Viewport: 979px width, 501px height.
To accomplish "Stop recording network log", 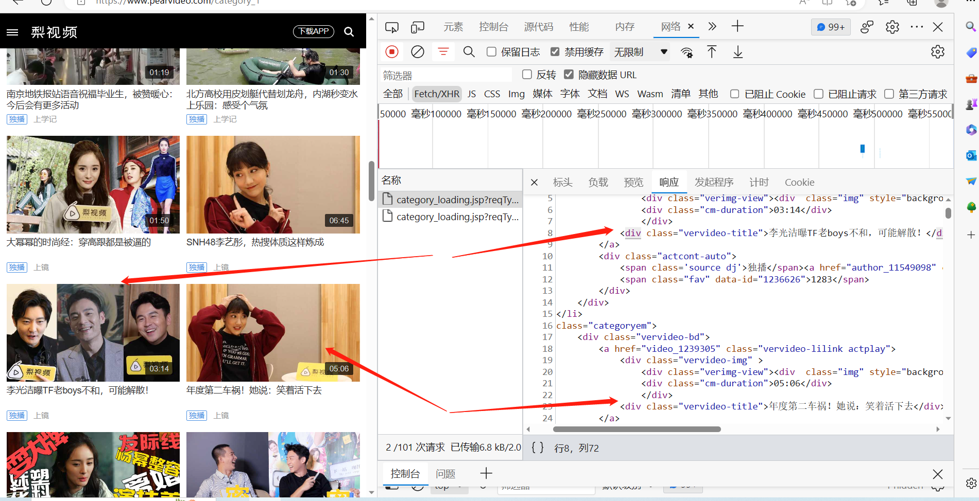I will (x=392, y=51).
